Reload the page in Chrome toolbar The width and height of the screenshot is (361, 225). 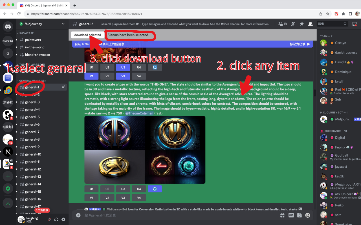(x=19, y=13)
